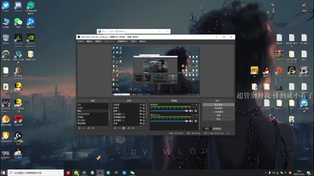This screenshot has width=314, height=176.
Task: Open source properties gear in Sources panel
Action: pos(124,128)
